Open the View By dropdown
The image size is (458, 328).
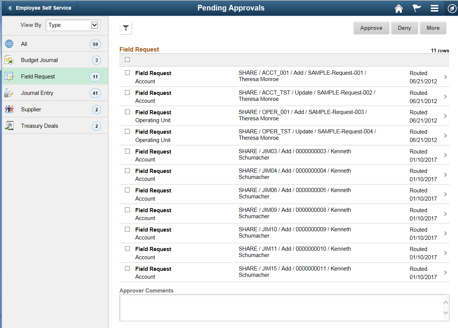click(73, 25)
